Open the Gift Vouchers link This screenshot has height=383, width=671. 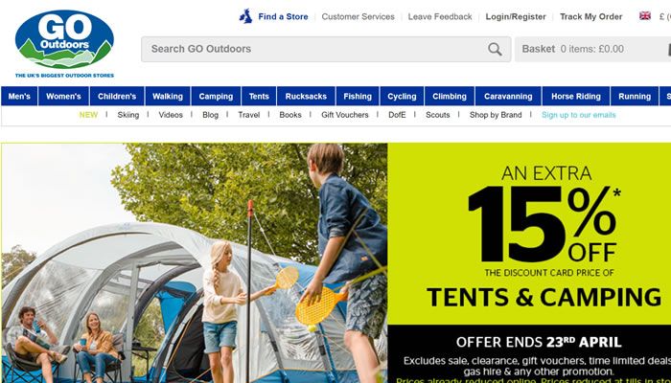click(x=345, y=115)
